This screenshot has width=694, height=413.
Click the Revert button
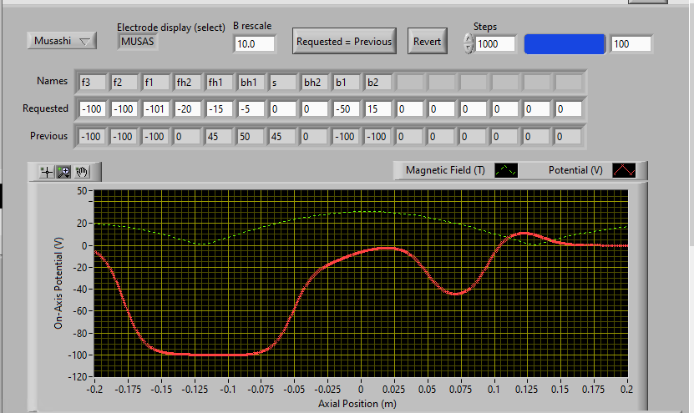428,42
